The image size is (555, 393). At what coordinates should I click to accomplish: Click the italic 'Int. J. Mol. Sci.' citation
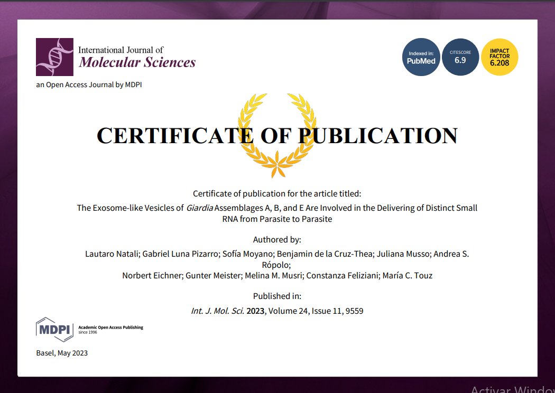(218, 311)
